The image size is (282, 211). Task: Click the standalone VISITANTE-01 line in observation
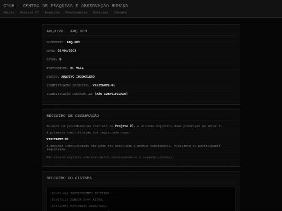57,139
